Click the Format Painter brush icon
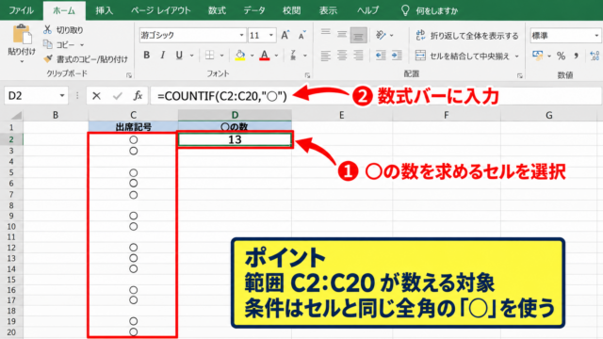Viewport: 603px width, 339px height. click(x=48, y=59)
